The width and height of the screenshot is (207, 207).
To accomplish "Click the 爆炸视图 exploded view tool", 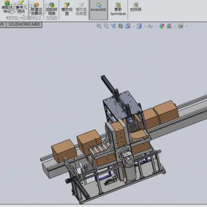I will point(67,9).
